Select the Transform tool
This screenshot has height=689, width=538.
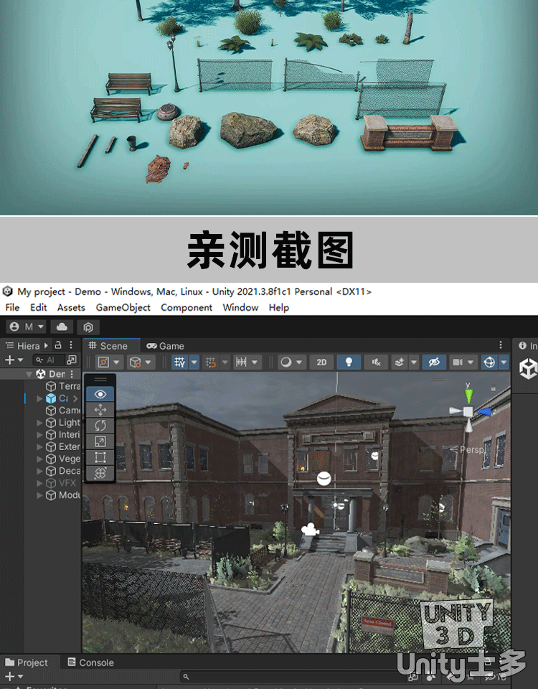point(100,473)
